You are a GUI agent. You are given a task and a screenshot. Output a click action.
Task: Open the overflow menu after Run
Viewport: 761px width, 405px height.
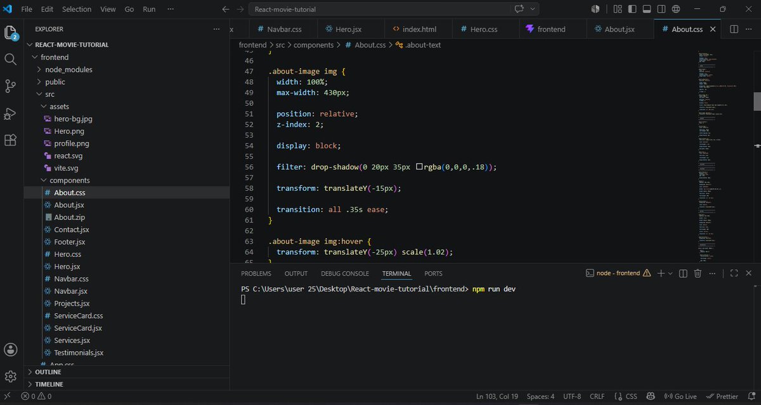172,10
